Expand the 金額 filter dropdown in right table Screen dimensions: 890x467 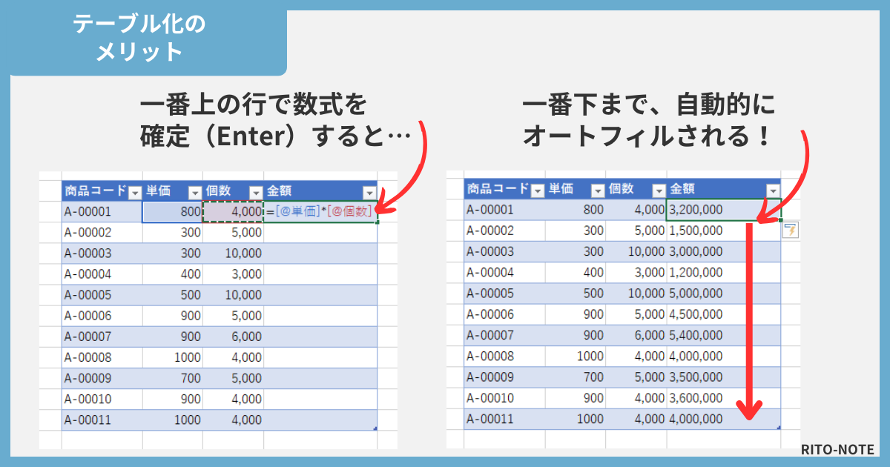pyautogui.click(x=774, y=191)
